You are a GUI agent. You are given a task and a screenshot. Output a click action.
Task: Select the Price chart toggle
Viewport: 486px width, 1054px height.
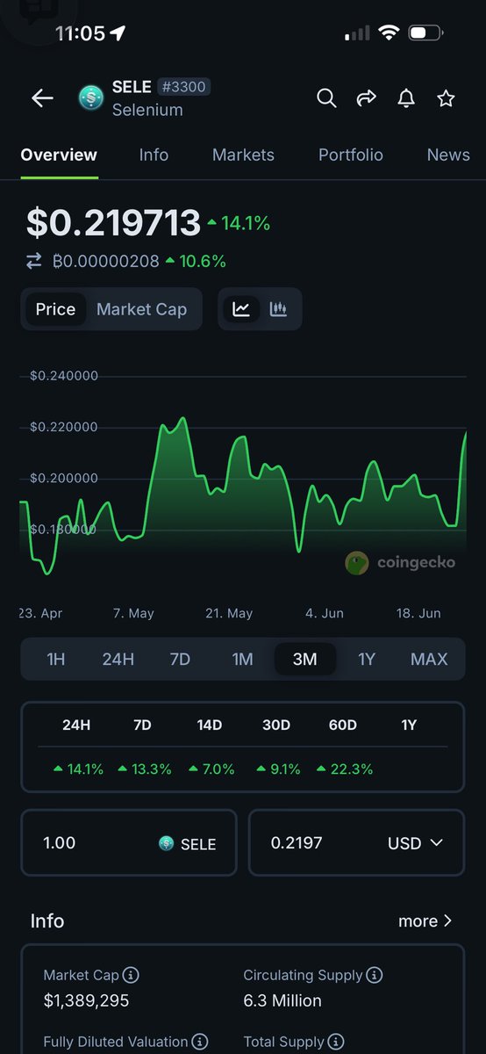tap(55, 309)
